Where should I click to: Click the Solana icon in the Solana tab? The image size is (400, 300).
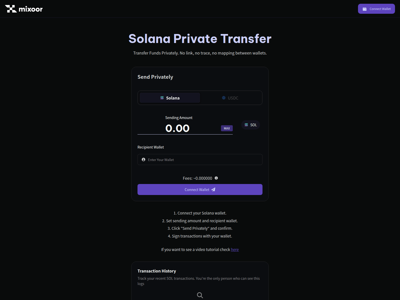162,98
